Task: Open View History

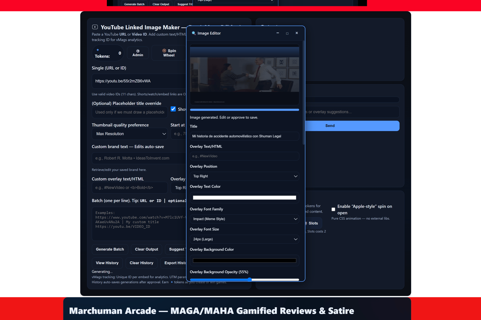Action: [x=107, y=263]
